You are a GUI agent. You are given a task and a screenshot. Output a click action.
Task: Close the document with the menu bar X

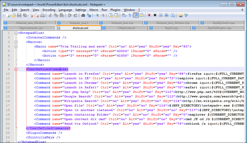point(242,10)
